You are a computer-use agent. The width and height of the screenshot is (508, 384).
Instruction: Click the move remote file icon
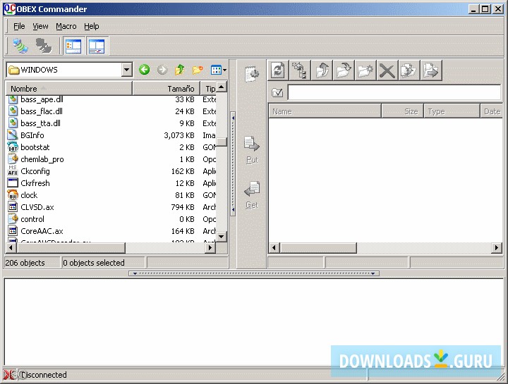pos(431,70)
